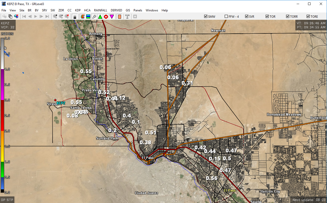Click the inches rainfall color scale bar

pyautogui.click(x=2, y=115)
